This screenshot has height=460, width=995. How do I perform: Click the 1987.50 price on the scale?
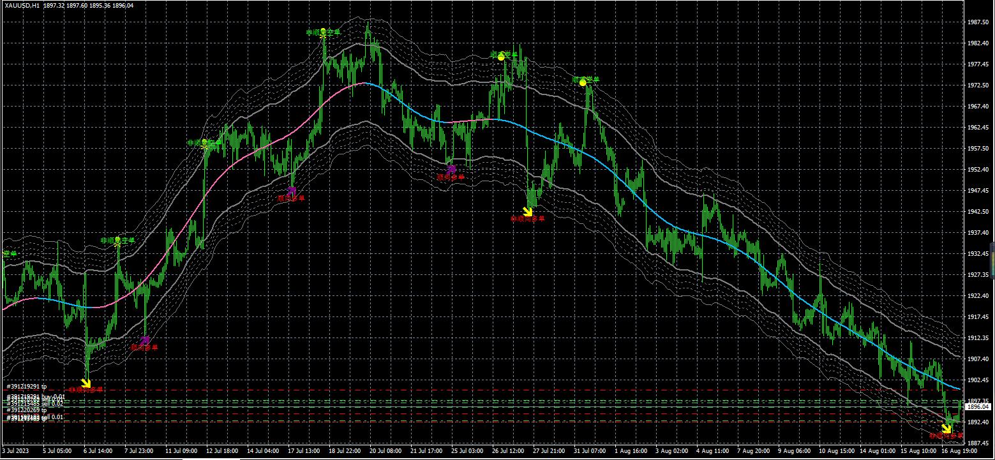(977, 22)
